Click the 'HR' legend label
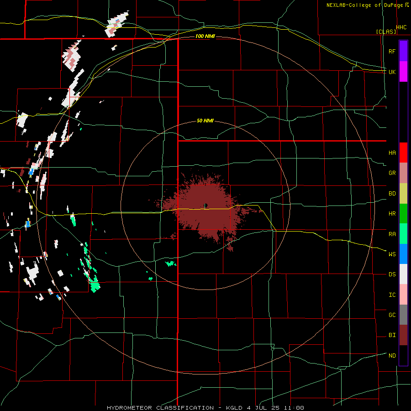411x411 pixels. (x=392, y=214)
